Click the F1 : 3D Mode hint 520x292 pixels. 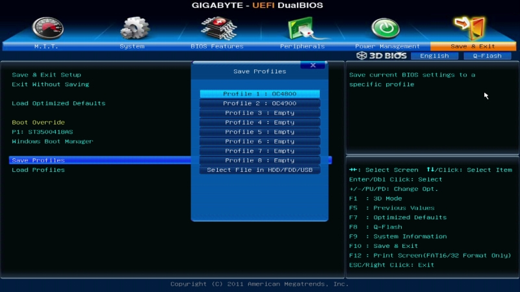(376, 199)
